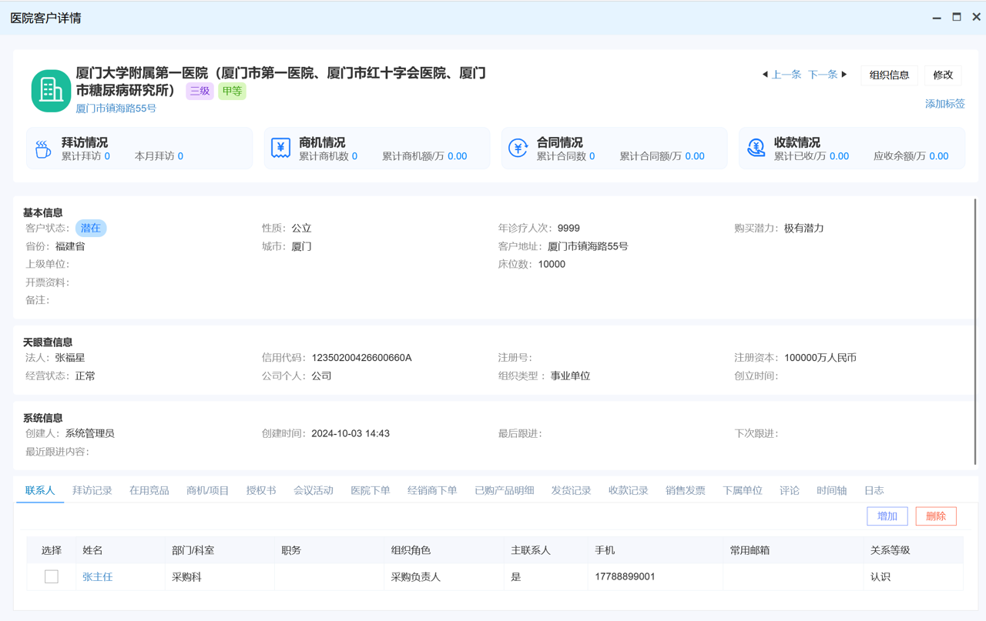Click the payment icon beside 收款情况
The image size is (986, 621).
[x=756, y=148]
